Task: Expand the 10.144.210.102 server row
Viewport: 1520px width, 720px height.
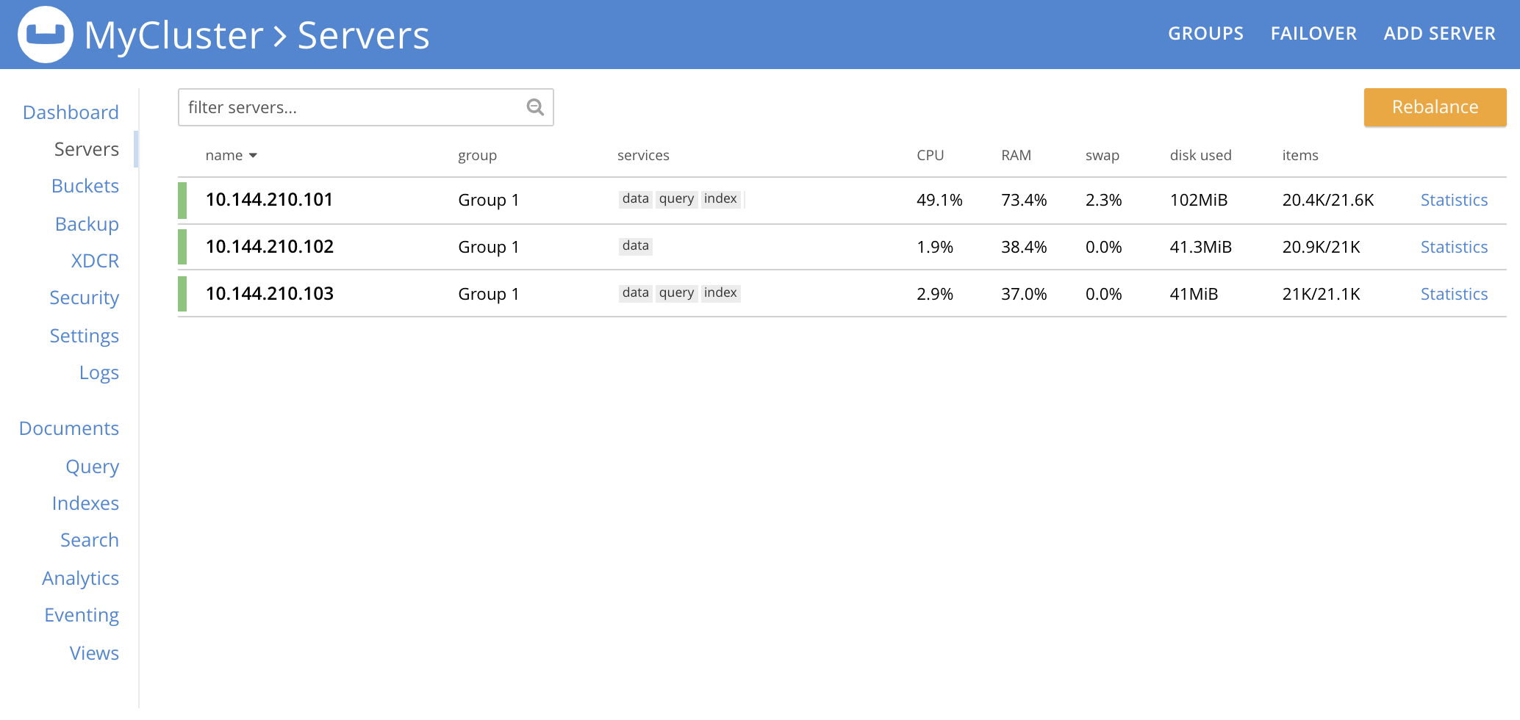Action: click(x=270, y=247)
